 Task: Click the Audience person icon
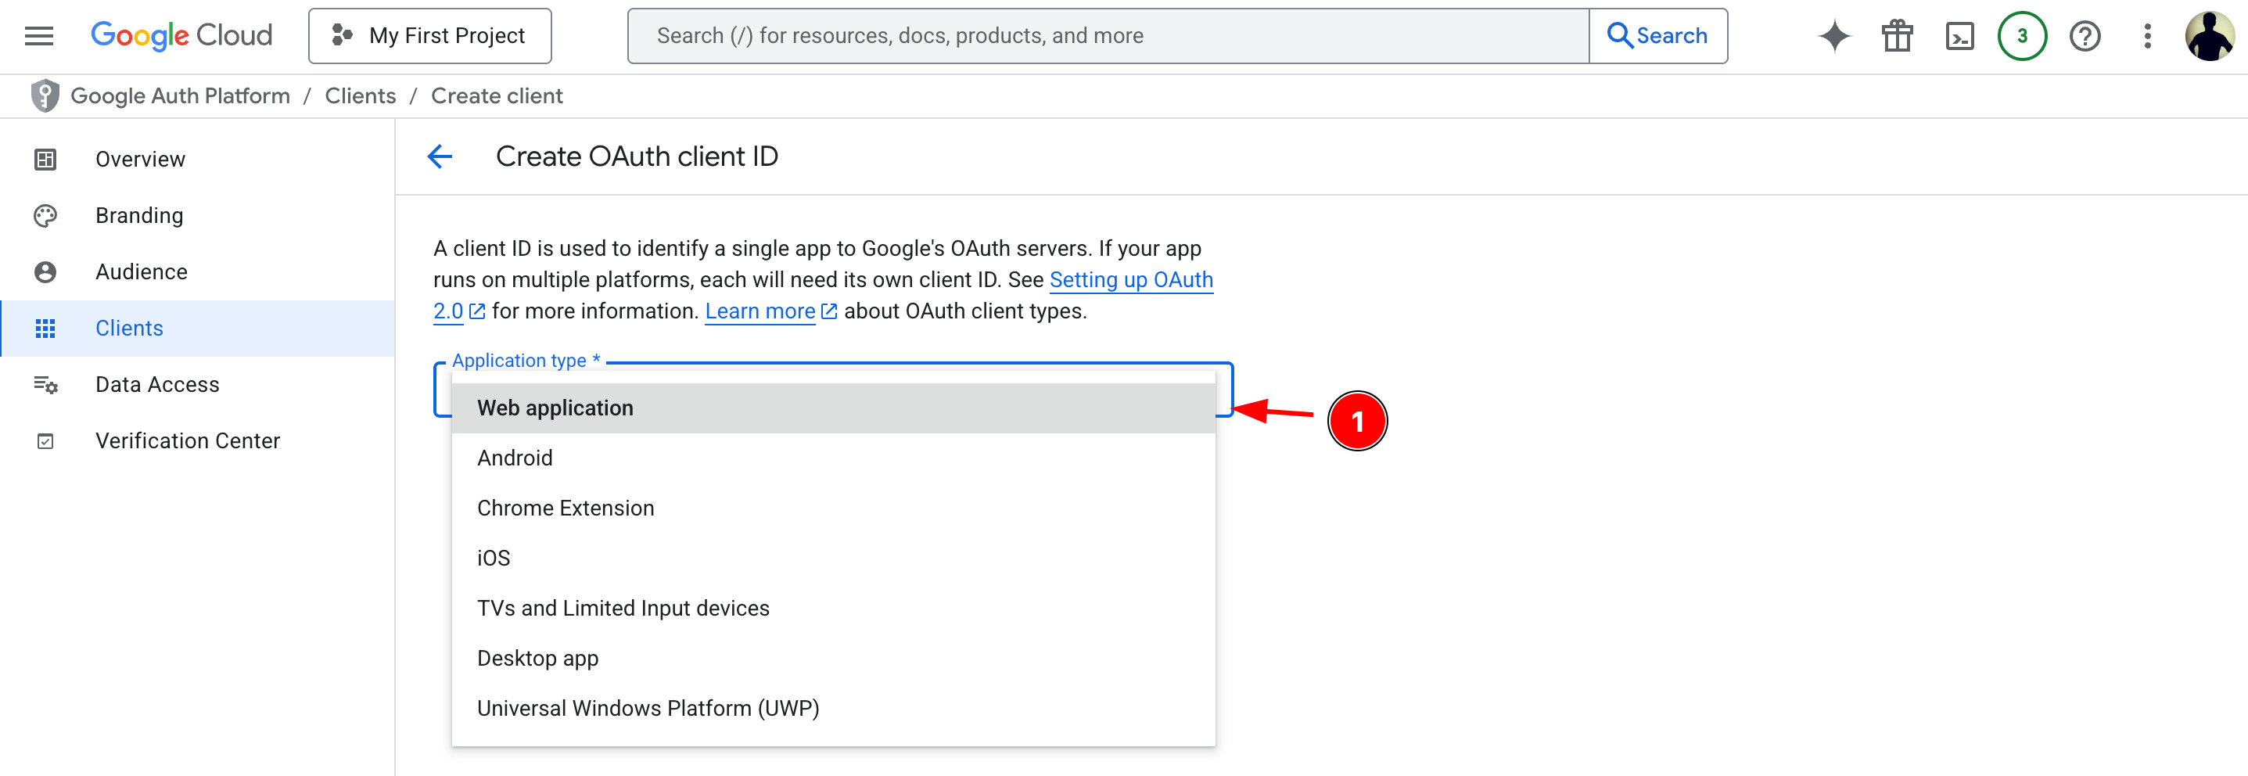tap(45, 271)
